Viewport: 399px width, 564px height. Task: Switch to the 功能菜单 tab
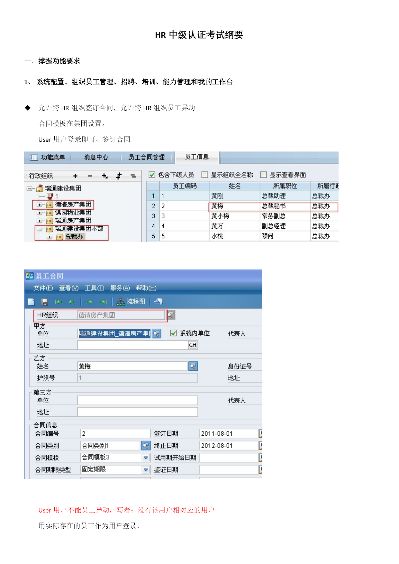click(48, 158)
